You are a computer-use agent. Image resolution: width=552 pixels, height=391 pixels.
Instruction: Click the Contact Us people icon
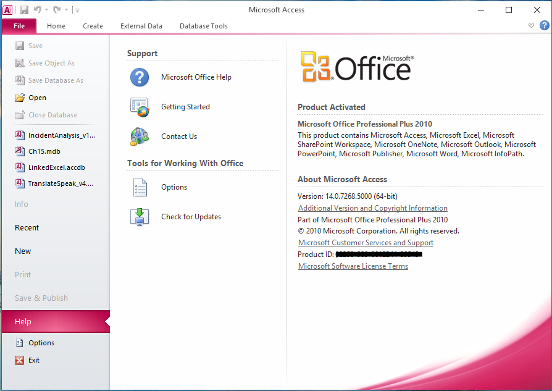tap(140, 137)
